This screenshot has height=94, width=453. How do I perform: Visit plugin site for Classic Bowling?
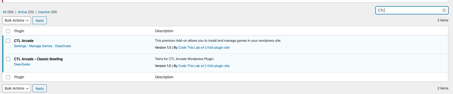[x=218, y=66]
